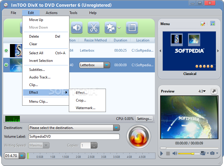Click the Volume Label input field
This screenshot has height=166, width=224.
(74, 137)
